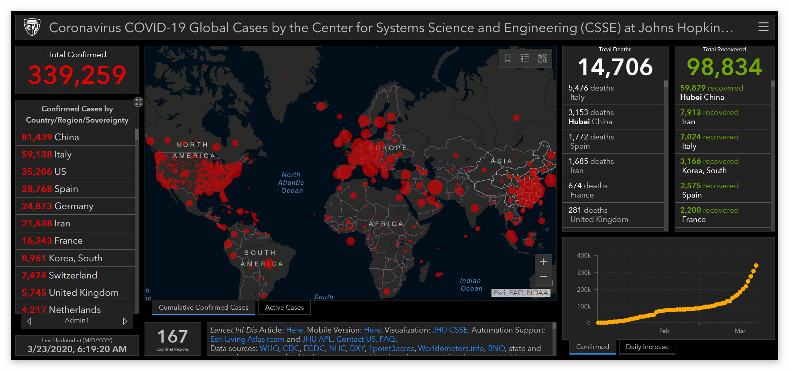Click the country list vertical scrollbar
The width and height of the screenshot is (789, 371).
137,221
